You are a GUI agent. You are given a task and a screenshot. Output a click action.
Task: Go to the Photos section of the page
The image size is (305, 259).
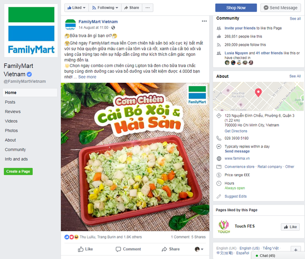[x=11, y=131]
